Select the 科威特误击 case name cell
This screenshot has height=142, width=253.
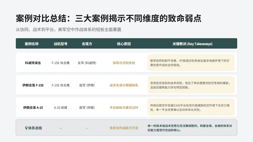tap(33, 63)
